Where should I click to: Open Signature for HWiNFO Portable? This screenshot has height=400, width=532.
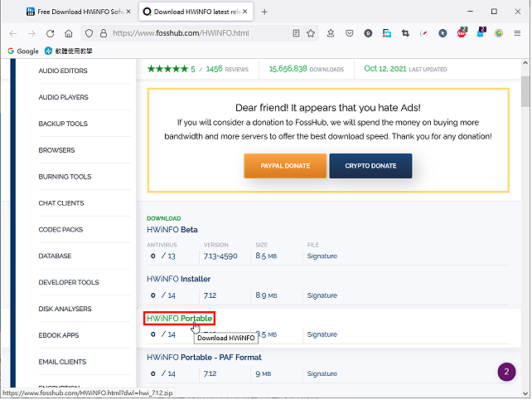[322, 334]
